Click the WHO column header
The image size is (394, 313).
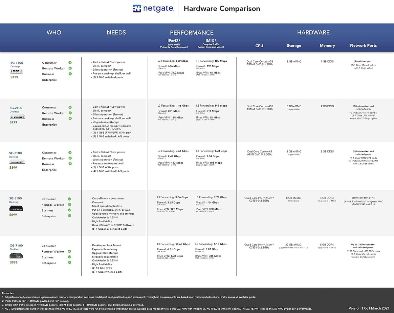54,32
